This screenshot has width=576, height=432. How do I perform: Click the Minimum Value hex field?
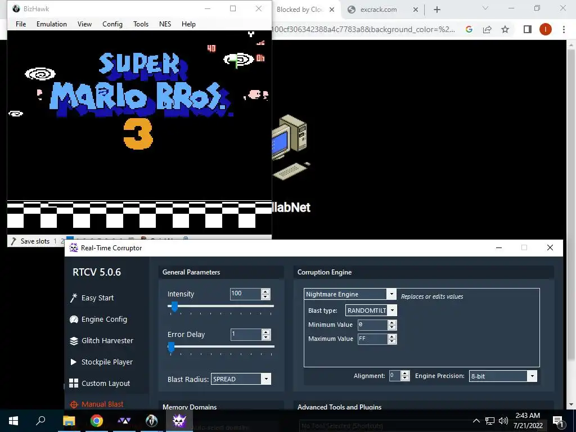[x=373, y=325]
